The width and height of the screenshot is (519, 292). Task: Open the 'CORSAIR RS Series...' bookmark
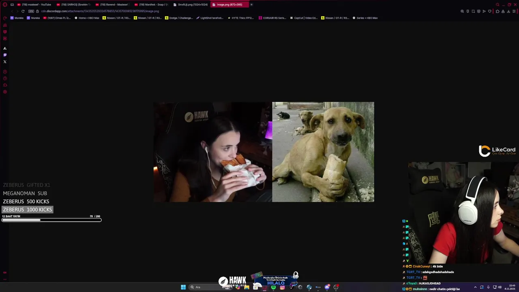tap(272, 18)
